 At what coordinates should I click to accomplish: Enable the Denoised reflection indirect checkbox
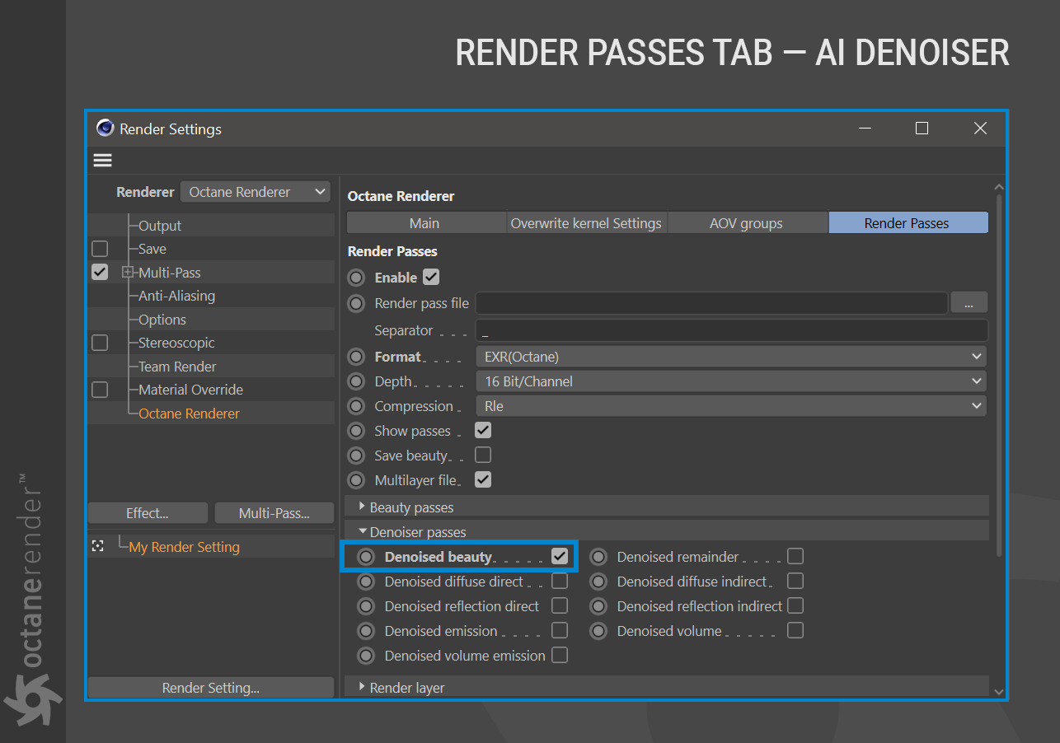tap(795, 605)
